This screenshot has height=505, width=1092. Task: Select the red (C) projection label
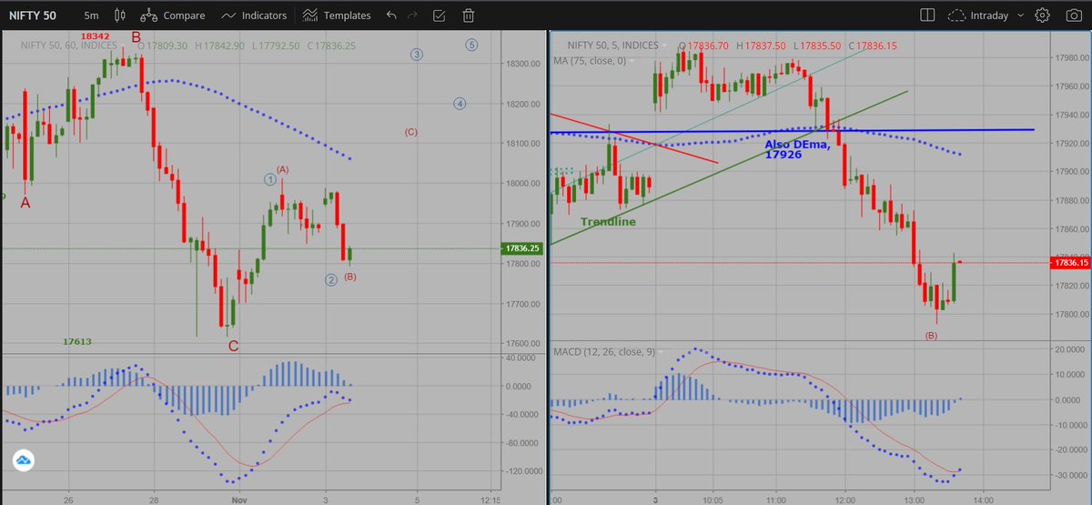point(411,132)
